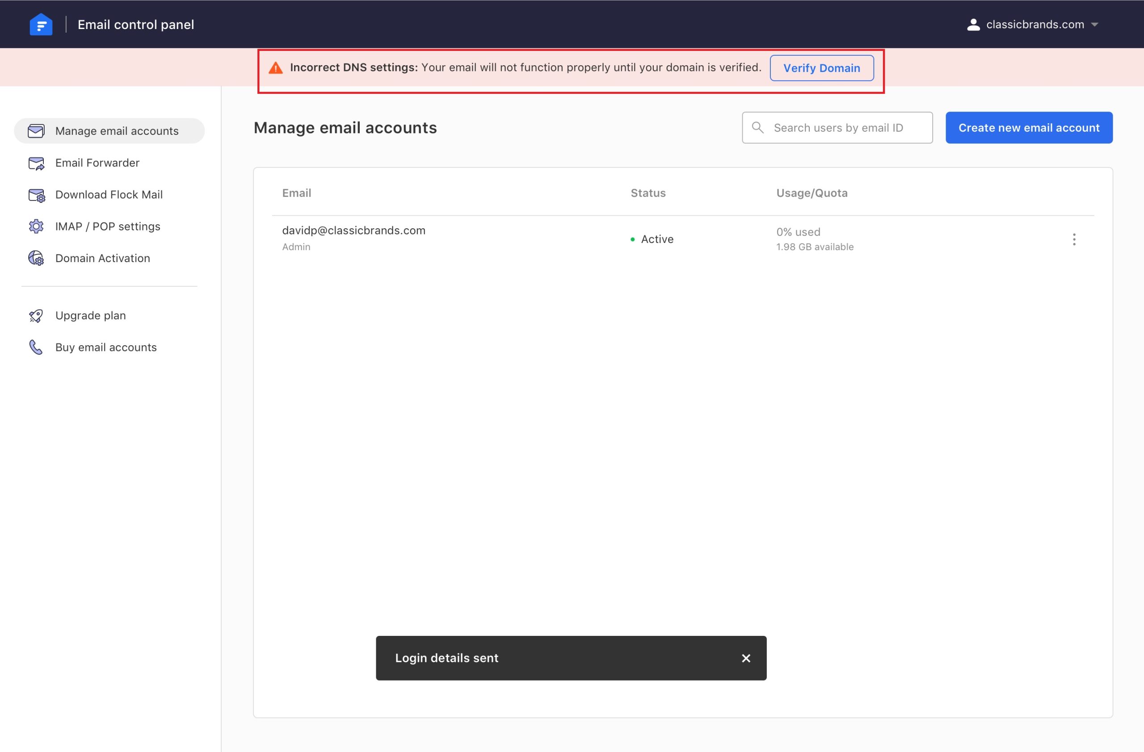Screen dimensions: 1144x752
Task: Dismiss the Login details sent notification
Action: tap(745, 658)
